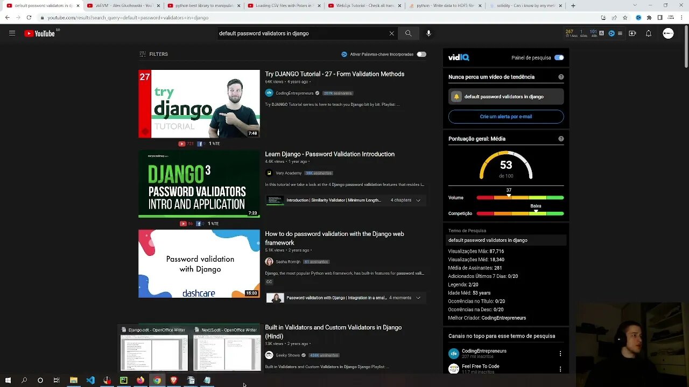This screenshot has width=689, height=387.
Task: Switch to Loading CSV files with Polars tab
Action: point(283,5)
